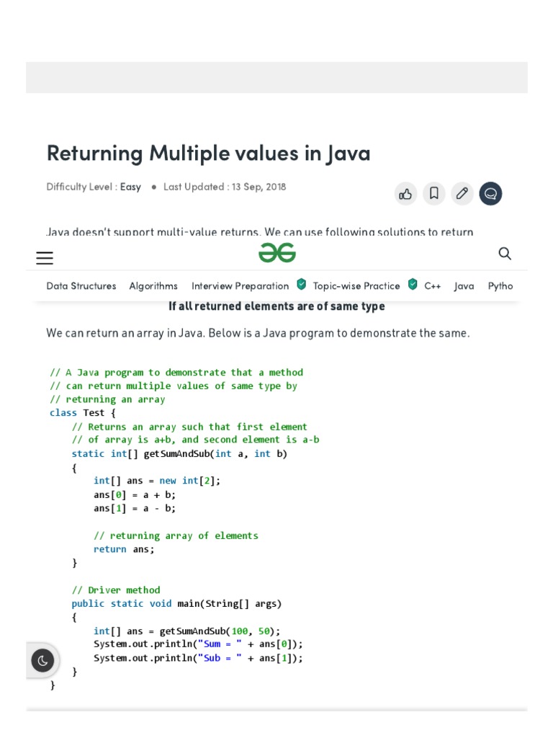Open the search magnifier icon

pyautogui.click(x=505, y=254)
